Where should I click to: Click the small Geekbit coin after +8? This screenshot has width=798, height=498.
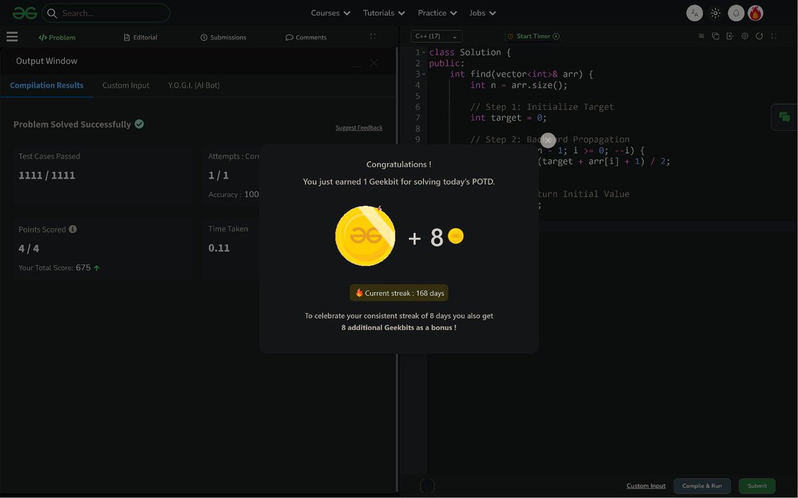tap(456, 236)
